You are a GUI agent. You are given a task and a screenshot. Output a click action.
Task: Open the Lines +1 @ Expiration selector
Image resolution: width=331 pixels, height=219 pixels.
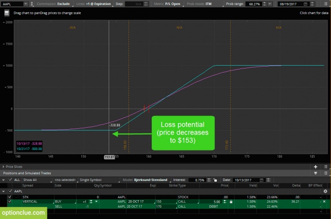pos(94,4)
